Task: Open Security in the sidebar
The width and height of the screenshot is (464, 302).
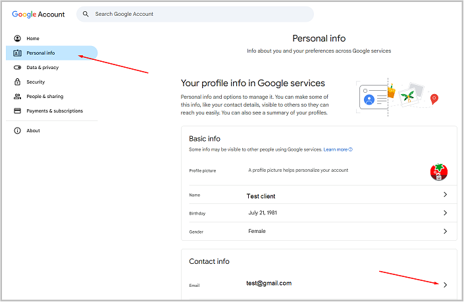Action: tap(36, 82)
